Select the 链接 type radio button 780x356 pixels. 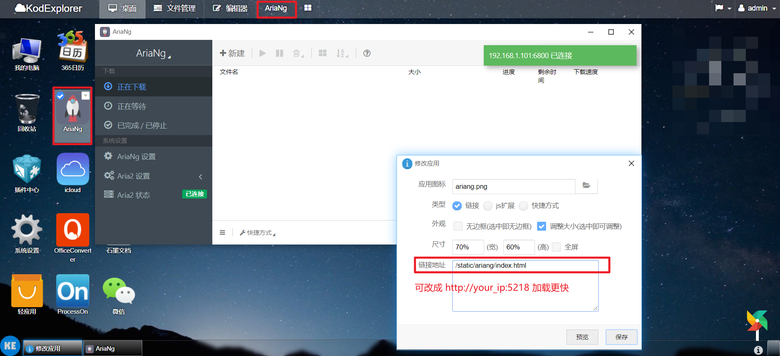(457, 206)
